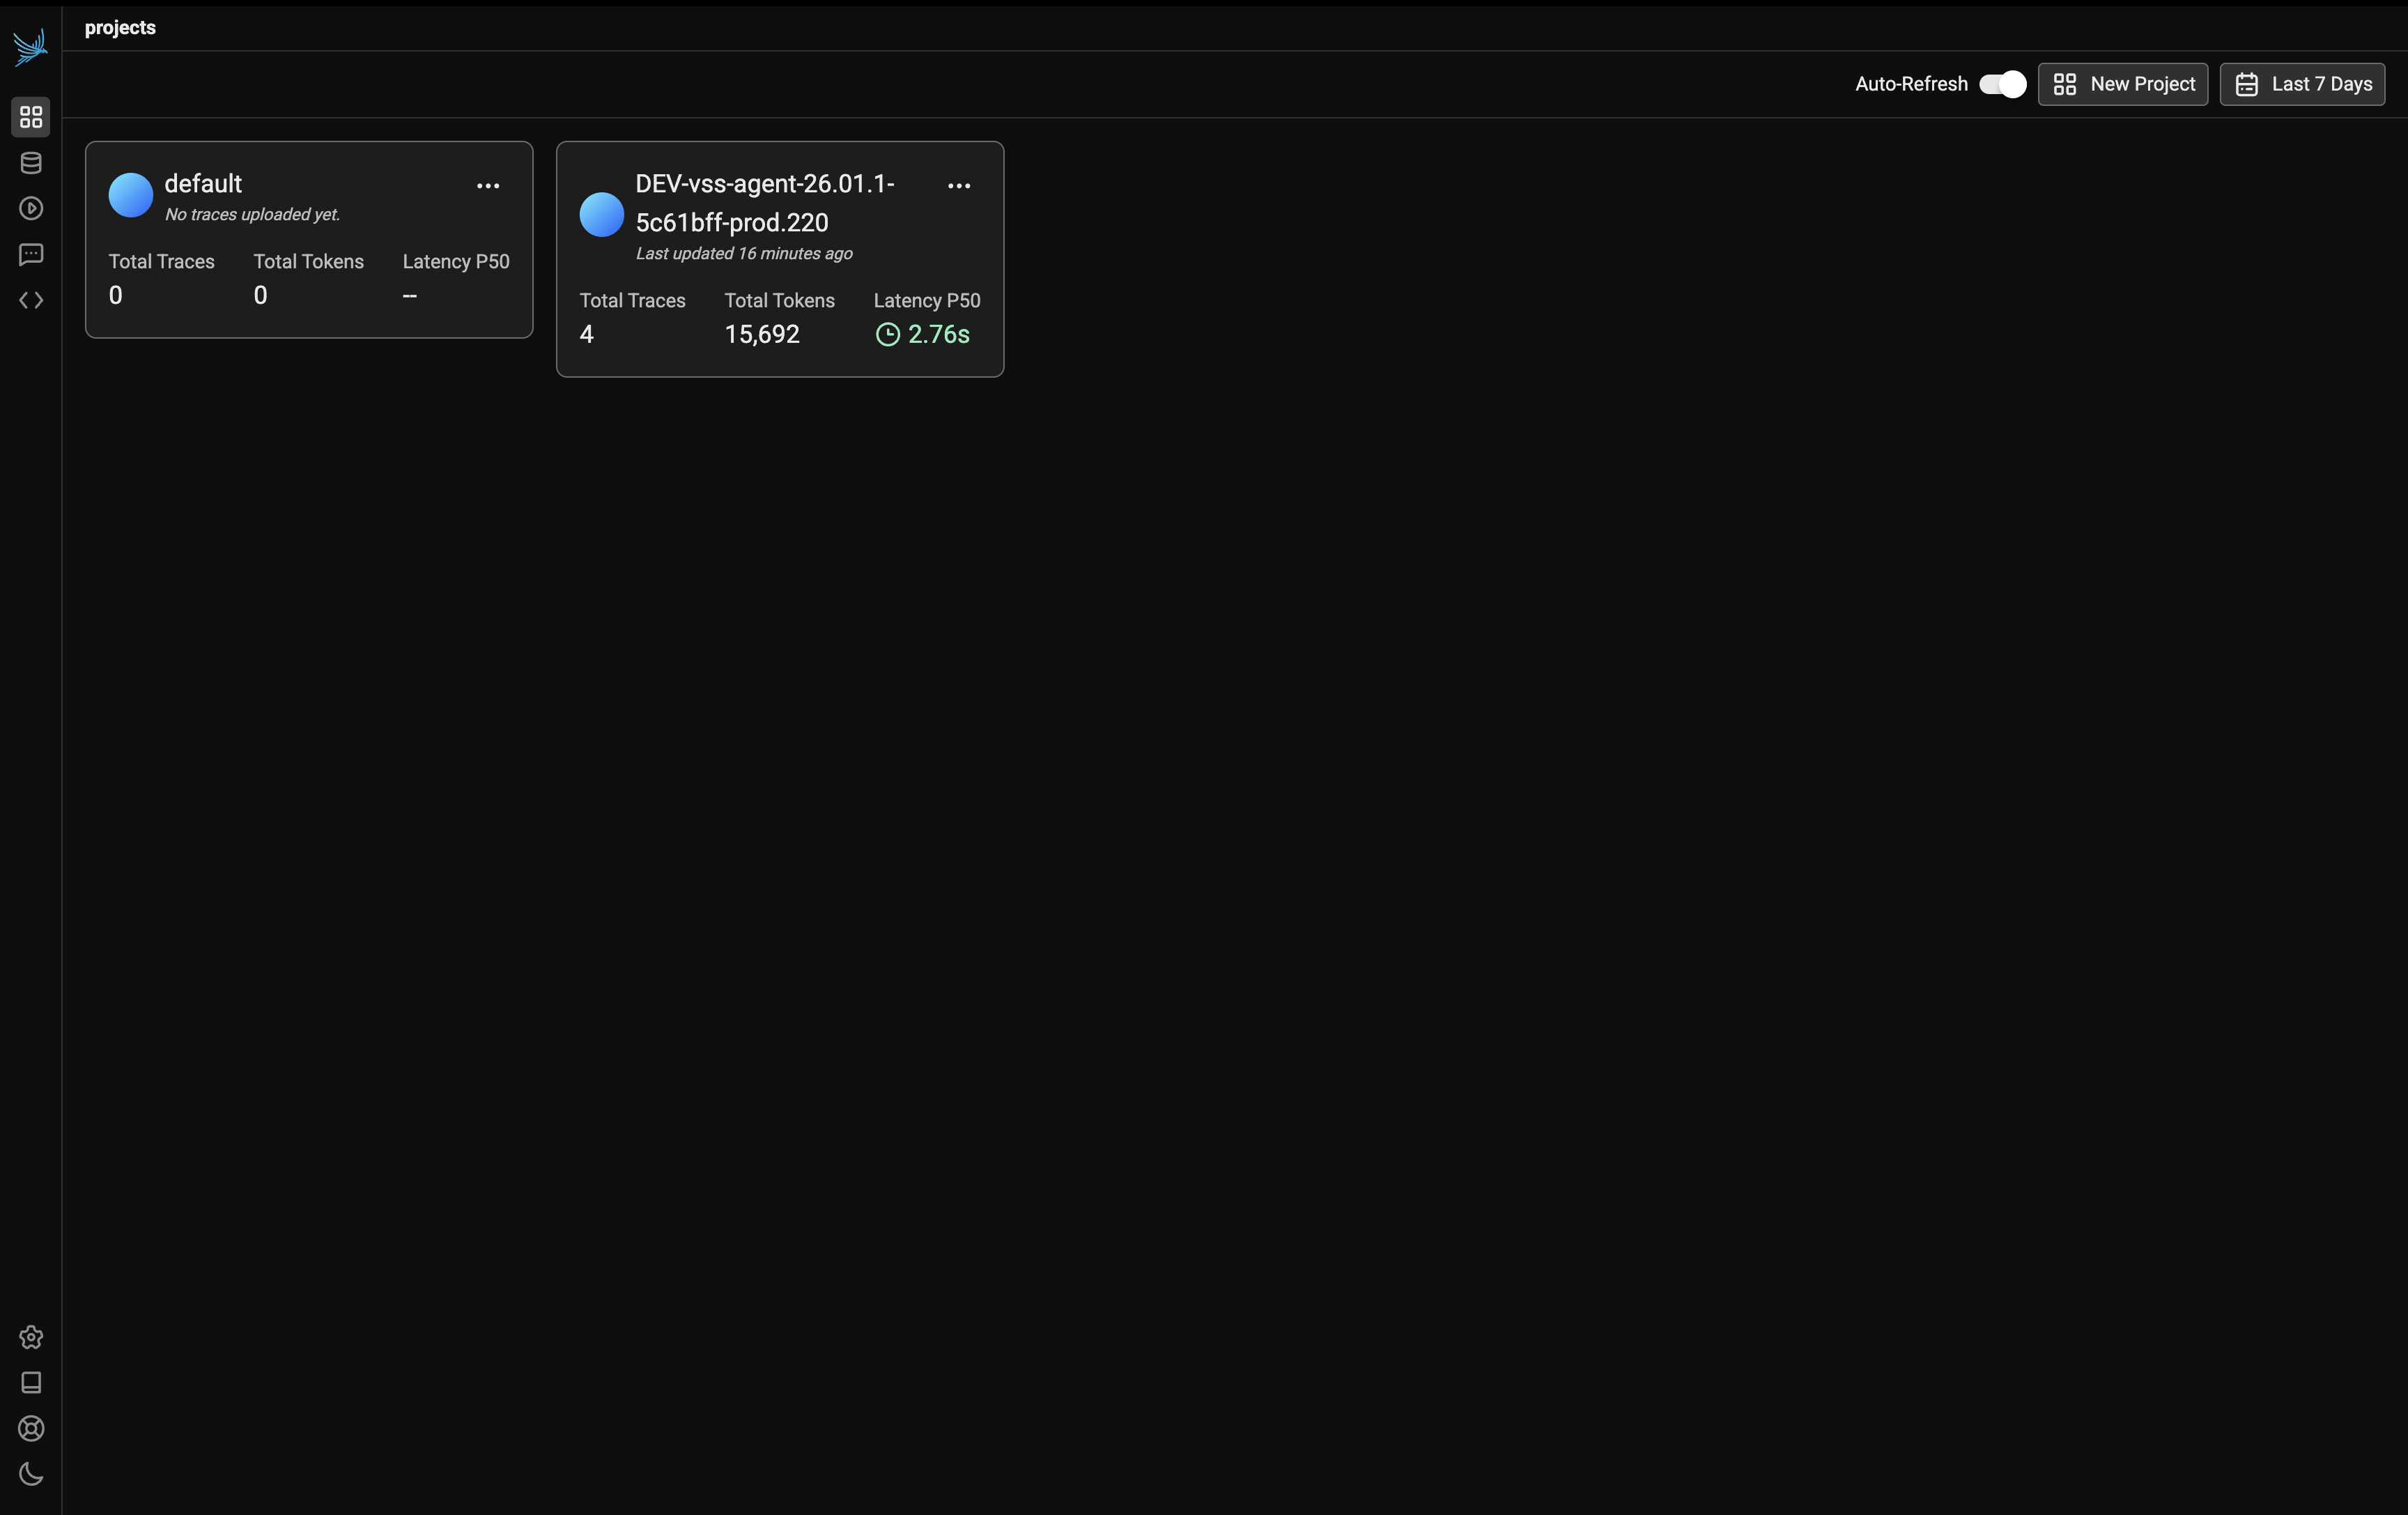Click the default project's blue gradient circle
Image resolution: width=2408 pixels, height=1515 pixels.
coord(131,195)
